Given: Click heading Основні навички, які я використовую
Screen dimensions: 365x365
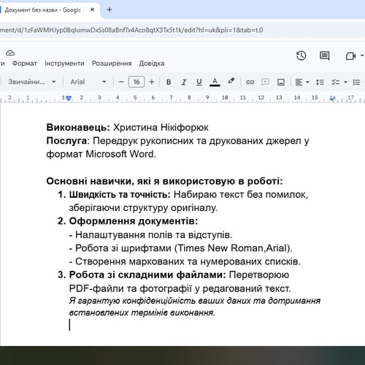Looking at the screenshot, I should pos(164,181).
